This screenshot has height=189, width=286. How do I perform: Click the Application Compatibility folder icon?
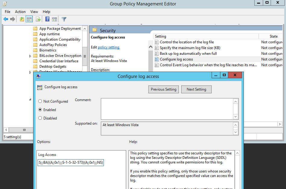point(35,39)
